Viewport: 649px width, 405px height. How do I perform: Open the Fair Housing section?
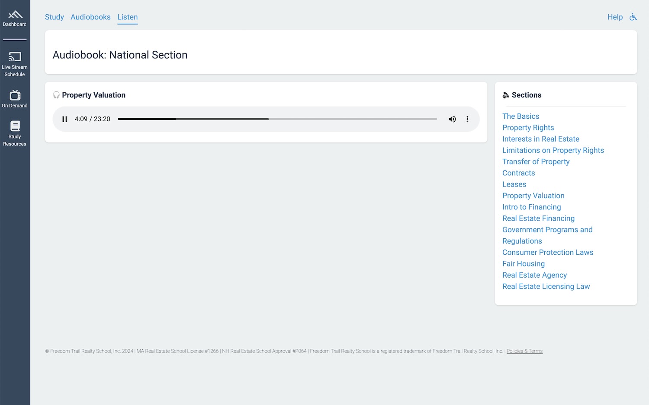(523, 264)
